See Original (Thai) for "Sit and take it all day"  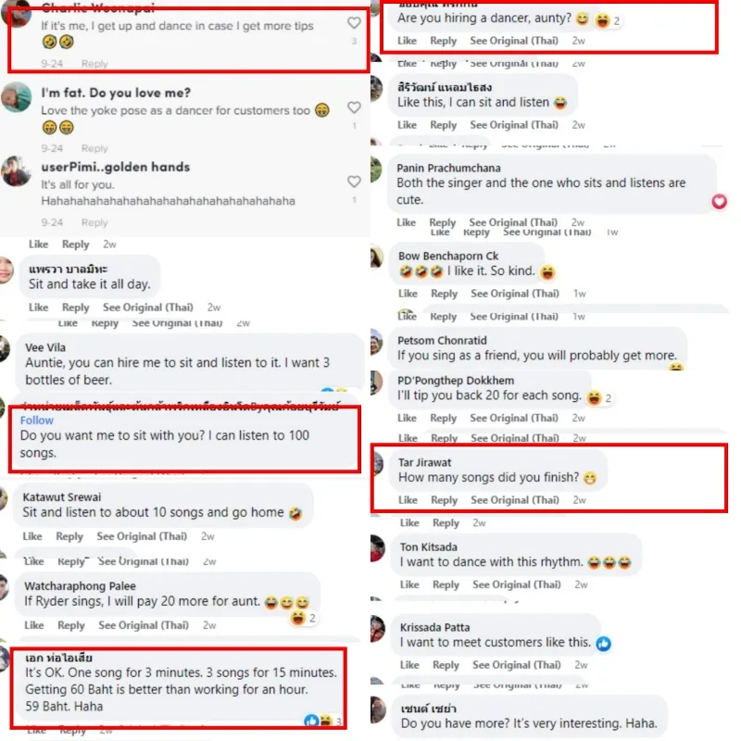coord(148,308)
